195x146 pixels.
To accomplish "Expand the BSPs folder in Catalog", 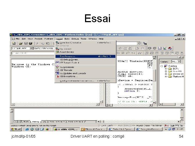I will click(166, 69).
